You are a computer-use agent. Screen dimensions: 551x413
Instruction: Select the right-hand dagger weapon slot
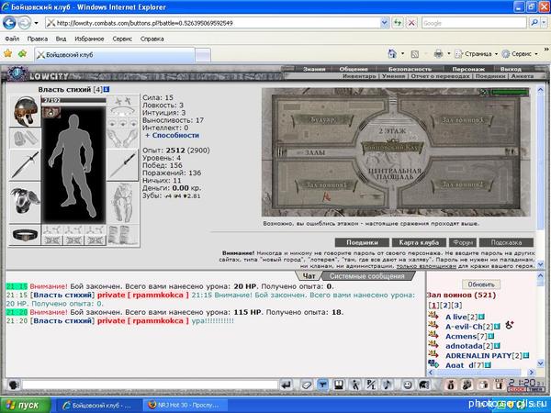(x=123, y=165)
